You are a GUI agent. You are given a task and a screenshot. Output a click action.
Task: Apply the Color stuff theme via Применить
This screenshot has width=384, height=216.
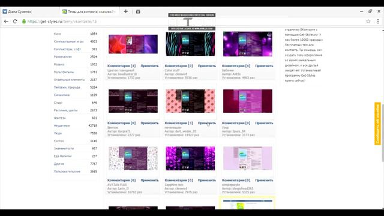pyautogui.click(x=207, y=66)
